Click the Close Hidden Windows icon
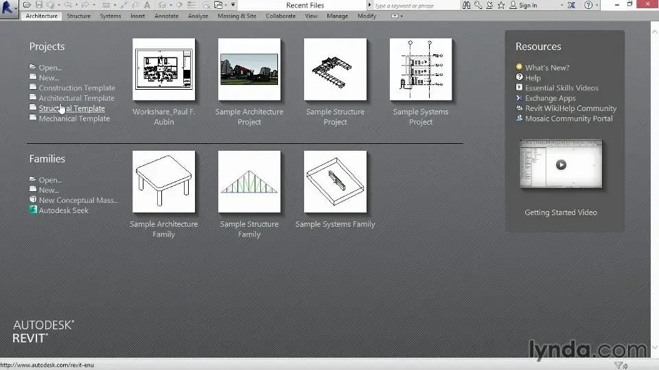Screen dimensions: 659x370 [207, 5]
